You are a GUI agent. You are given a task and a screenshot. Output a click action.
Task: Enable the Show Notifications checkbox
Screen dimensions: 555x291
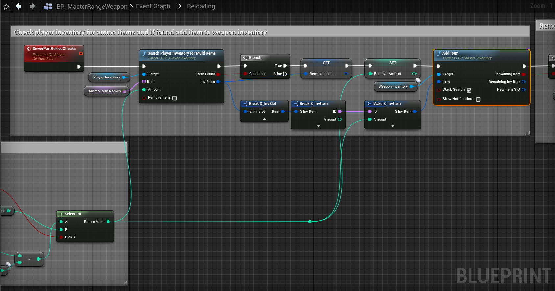478,99
